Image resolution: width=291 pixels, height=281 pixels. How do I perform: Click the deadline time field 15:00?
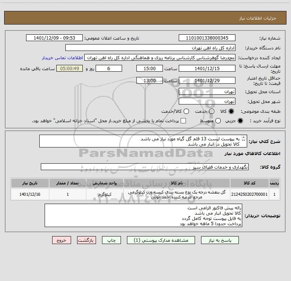click(x=150, y=69)
